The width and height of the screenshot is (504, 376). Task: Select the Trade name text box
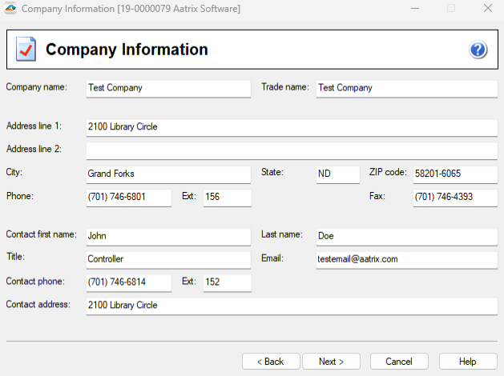coord(406,88)
